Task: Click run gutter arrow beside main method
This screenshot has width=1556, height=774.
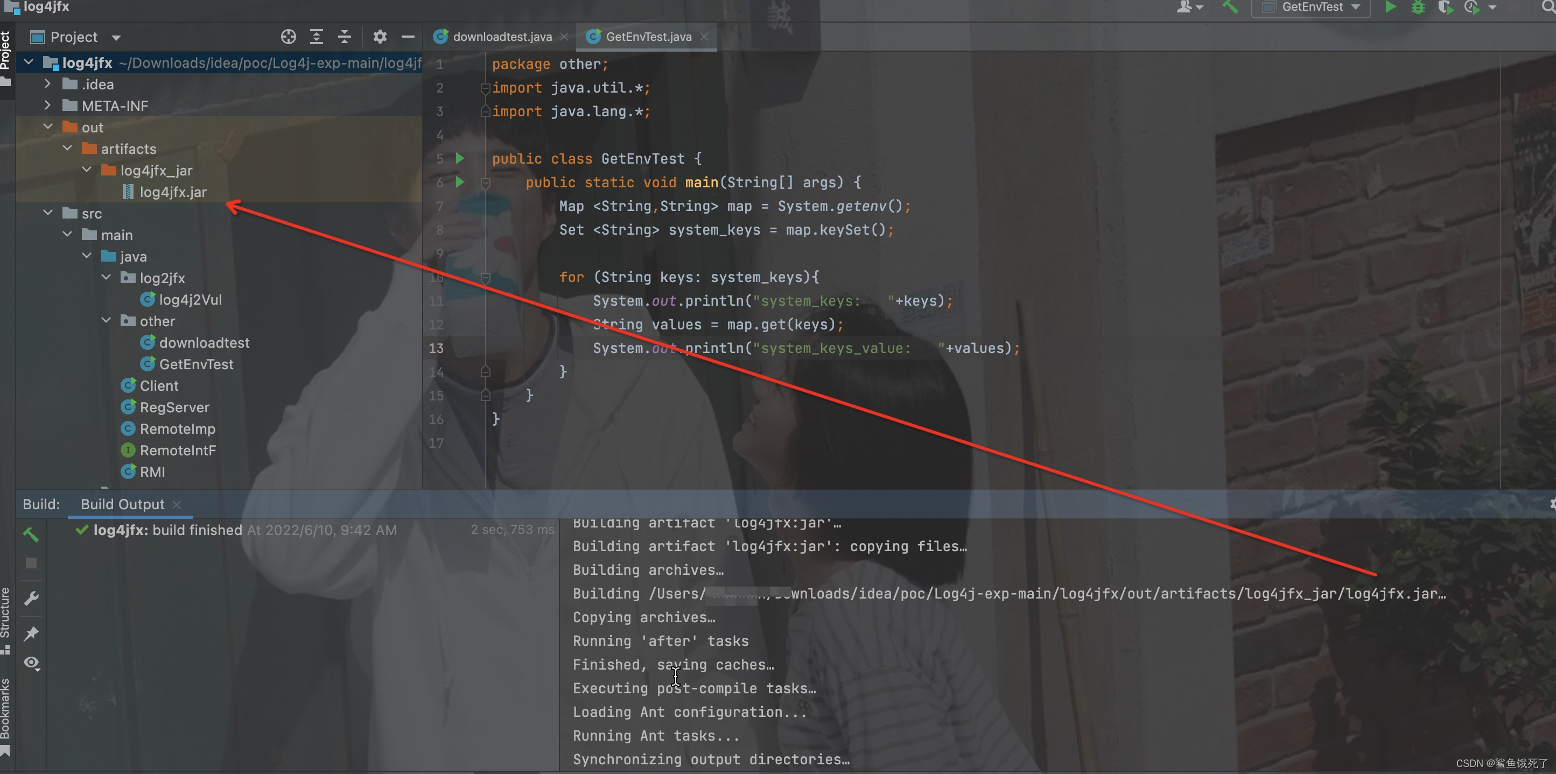Action: [460, 182]
